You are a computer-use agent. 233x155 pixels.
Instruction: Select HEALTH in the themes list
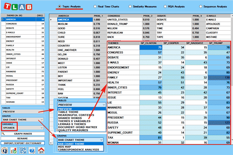[21, 50]
